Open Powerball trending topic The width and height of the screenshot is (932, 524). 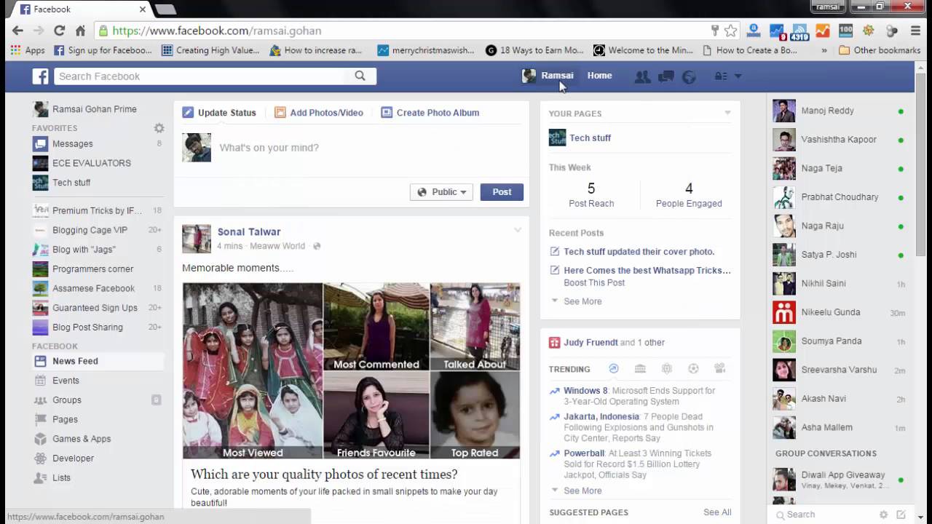[x=584, y=453]
